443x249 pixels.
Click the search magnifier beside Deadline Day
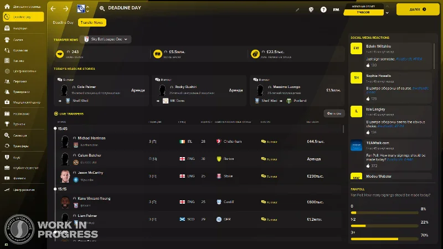tap(102, 8)
